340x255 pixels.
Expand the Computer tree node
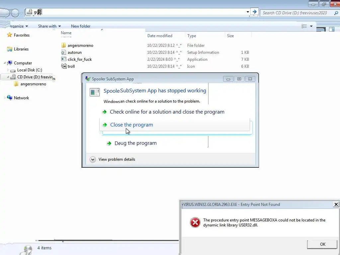coord(5,63)
